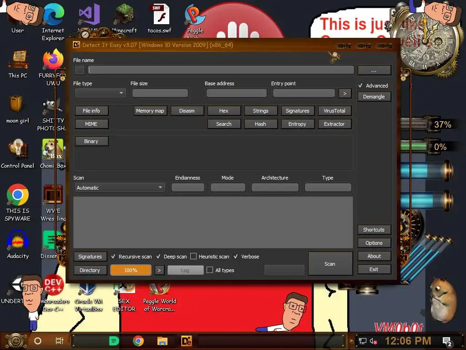Select the tacos.swf file icon
The height and width of the screenshot is (350, 466).
[x=160, y=18]
